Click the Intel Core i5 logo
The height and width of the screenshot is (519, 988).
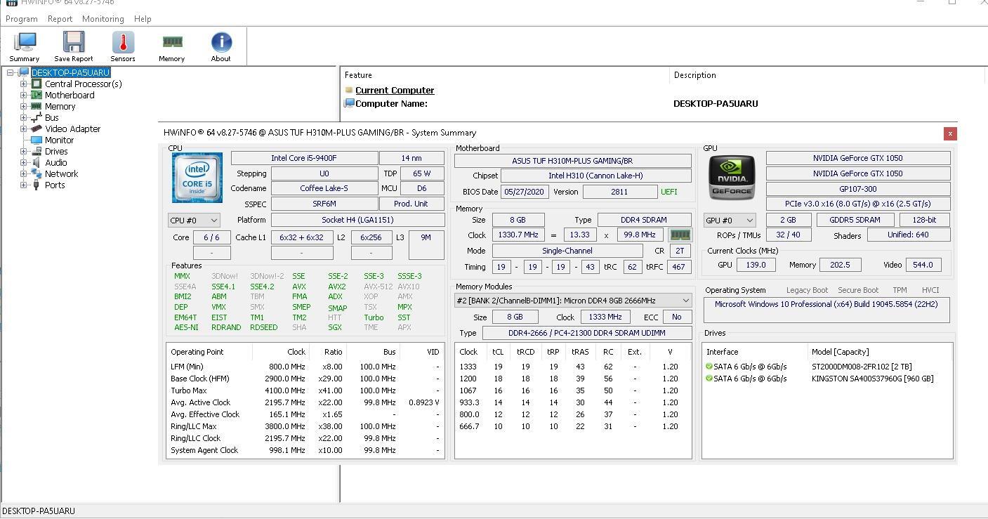[x=197, y=178]
